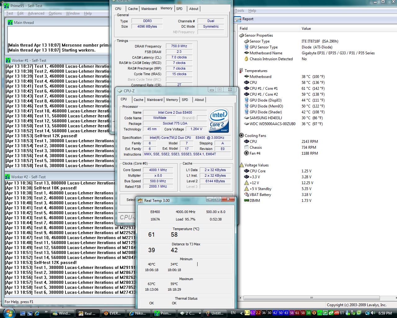Open dropdown arrow on '2 C...' taskbar group
The image size is (397, 318).
pos(199,313)
